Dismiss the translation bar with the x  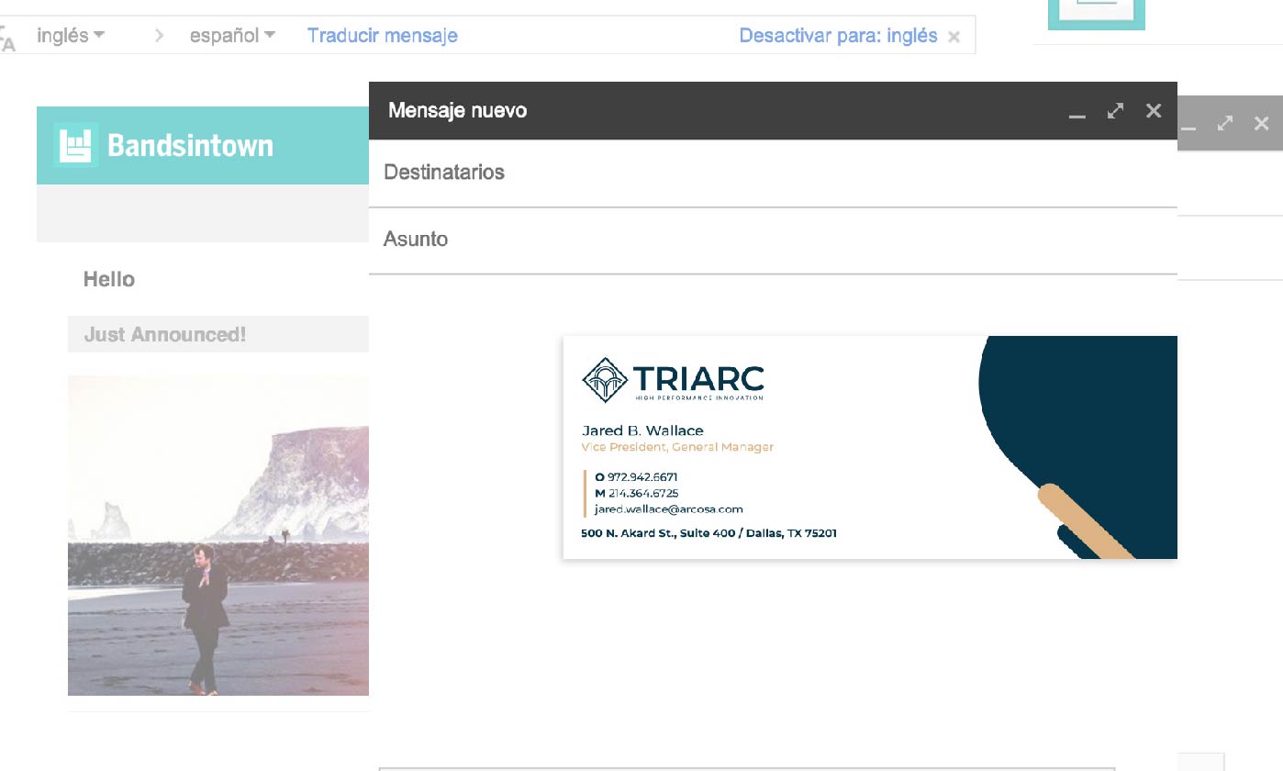tap(954, 37)
